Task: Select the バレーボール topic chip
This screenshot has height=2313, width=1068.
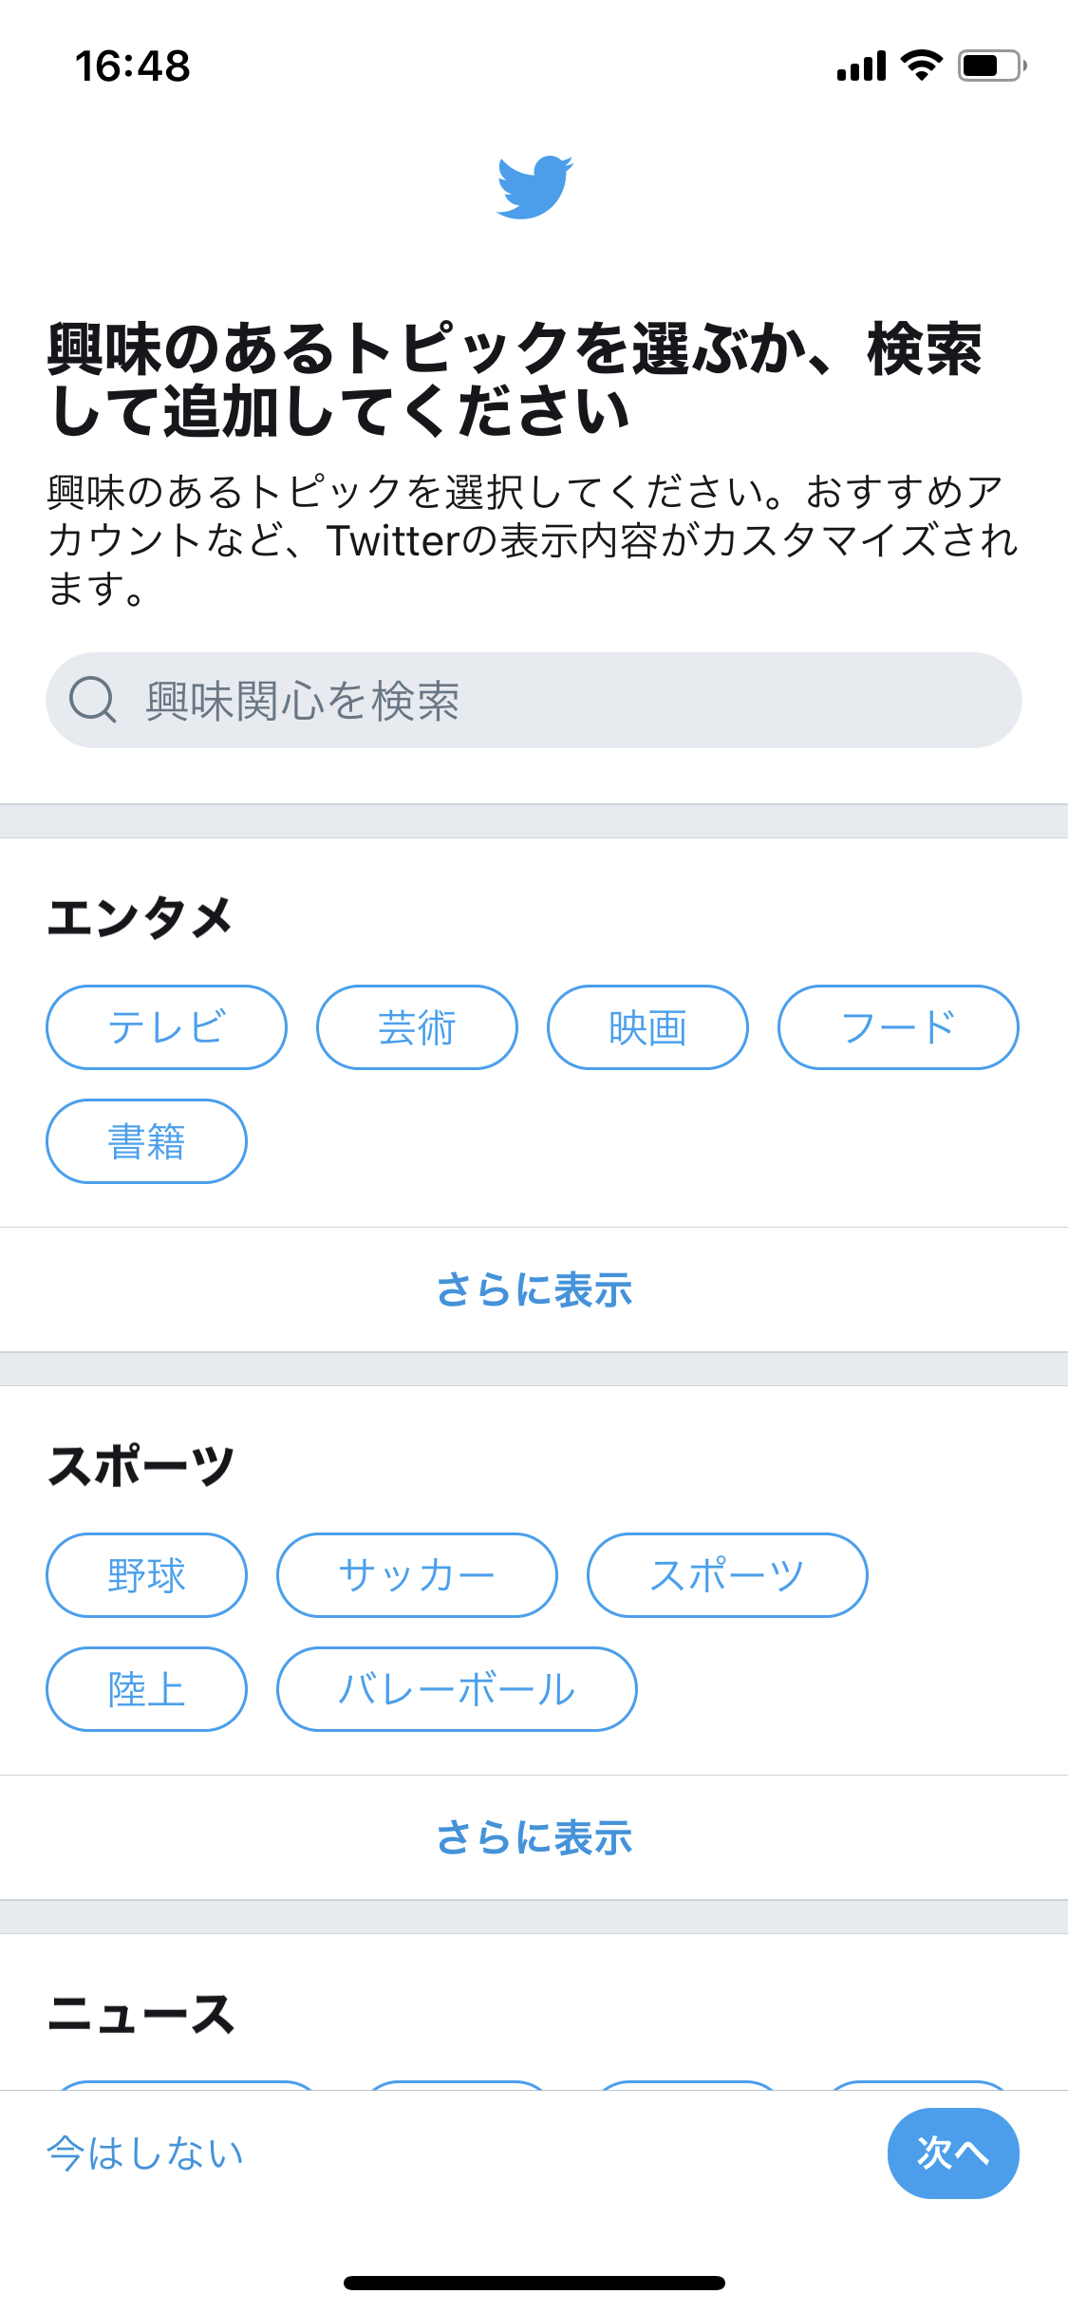Action: coord(457,1689)
